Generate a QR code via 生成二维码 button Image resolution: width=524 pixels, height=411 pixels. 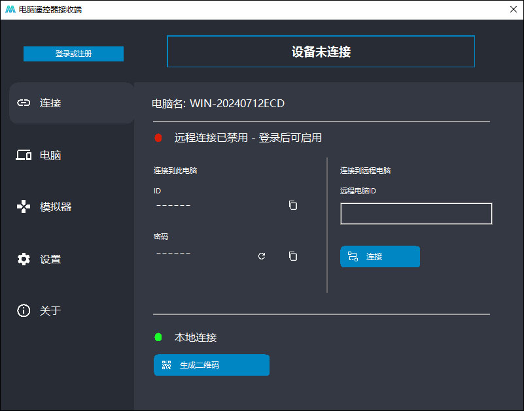[211, 365]
